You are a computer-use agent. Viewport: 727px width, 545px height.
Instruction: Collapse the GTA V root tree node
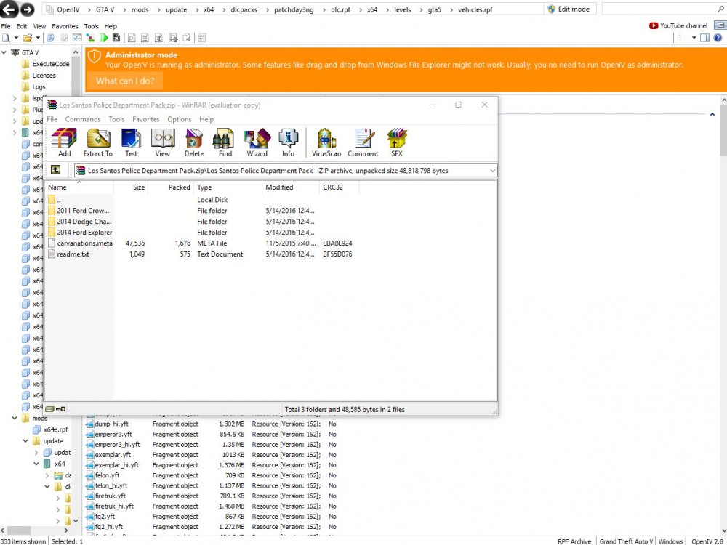[5, 53]
